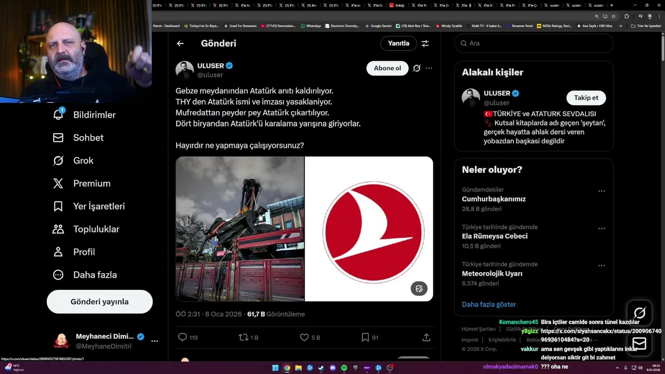
Task: Click the Gönderi yayınla post button
Action: point(100,302)
